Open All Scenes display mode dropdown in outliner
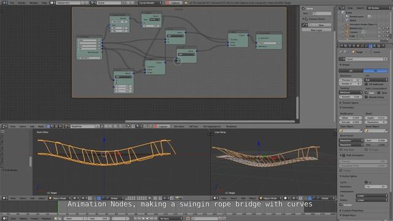Screen dimensions: 393x221 coord(379,8)
